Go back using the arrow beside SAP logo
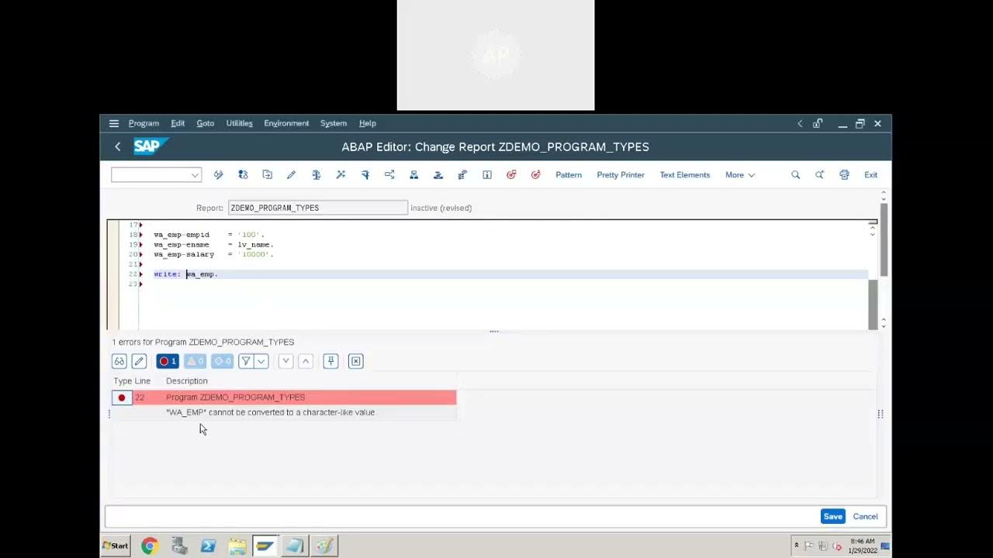This screenshot has height=558, width=993. [x=118, y=146]
